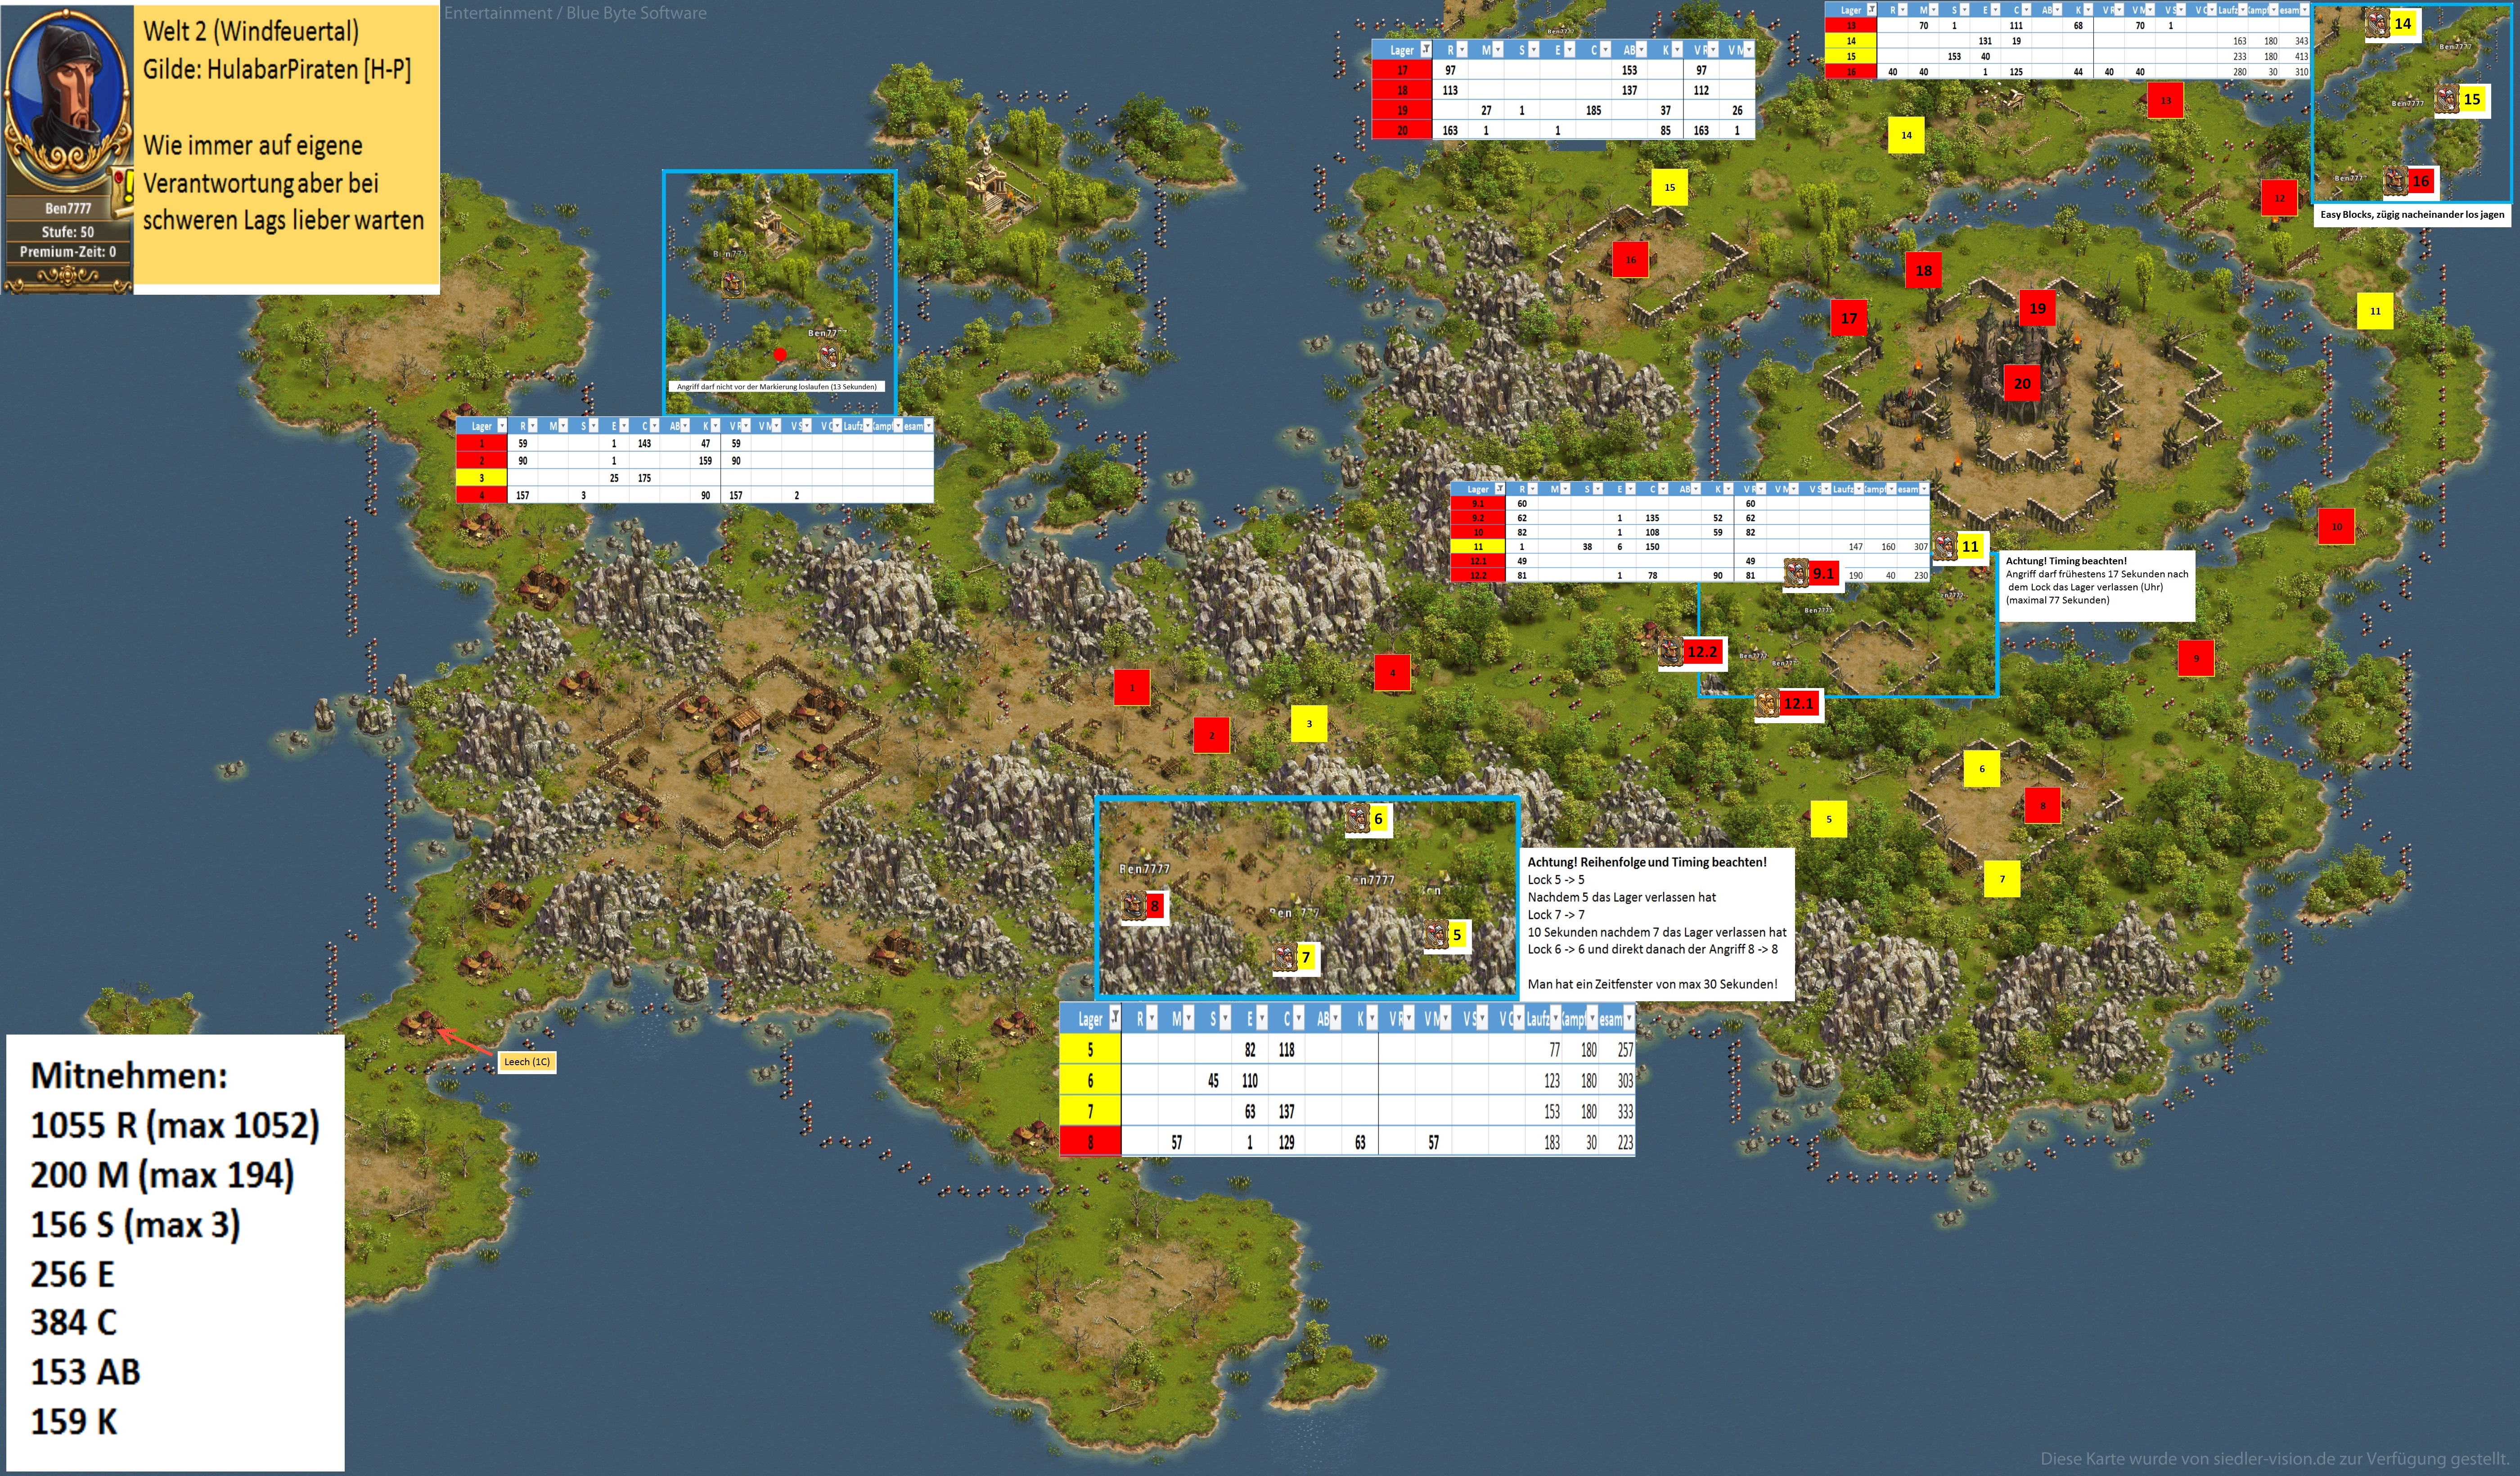The height and width of the screenshot is (1476, 2520).
Task: Click the red camp 20 marker on the fortress
Action: coord(2022,383)
